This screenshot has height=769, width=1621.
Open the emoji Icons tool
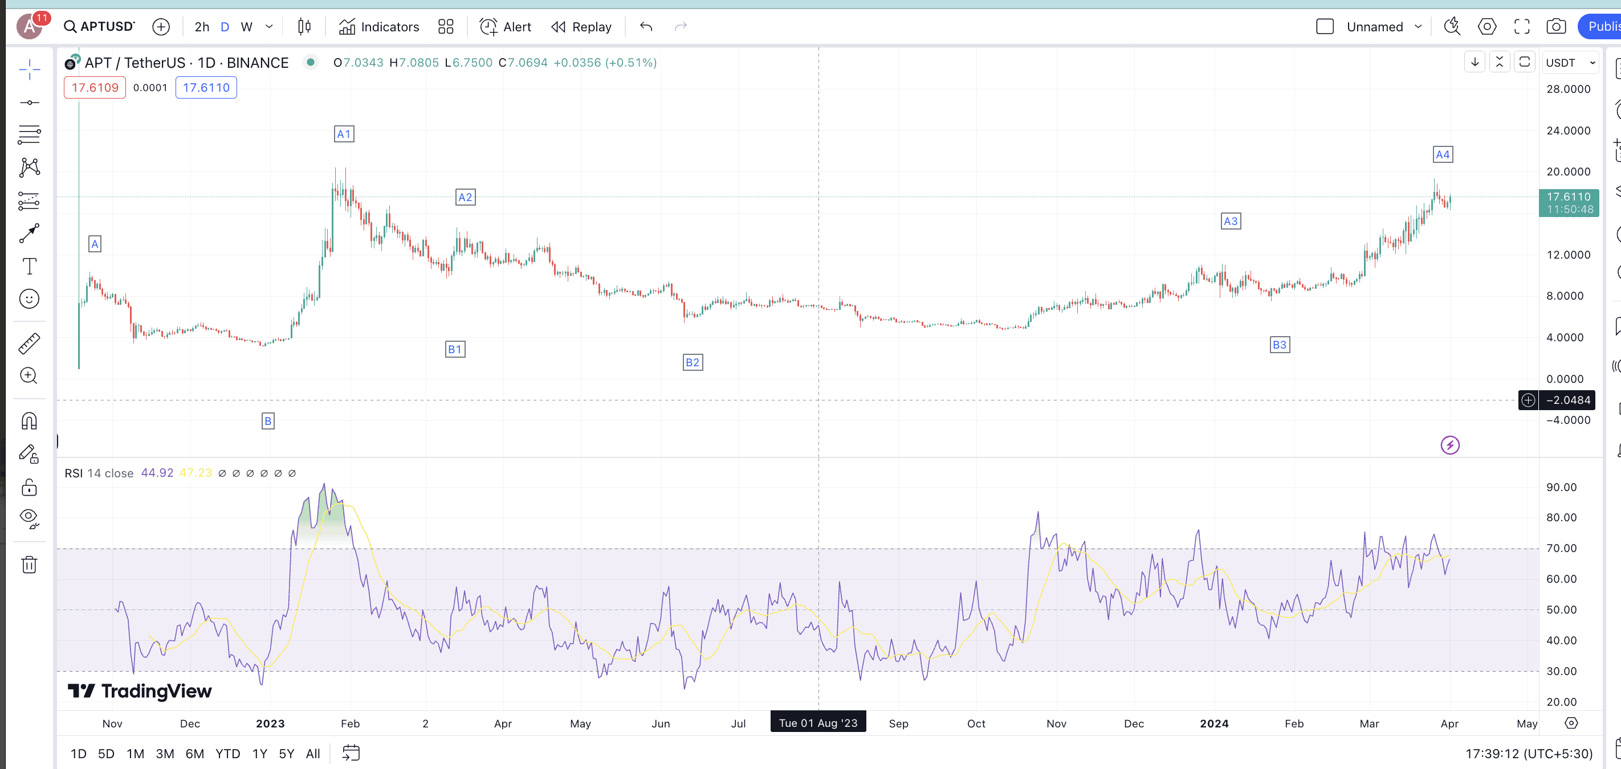pyautogui.click(x=29, y=298)
